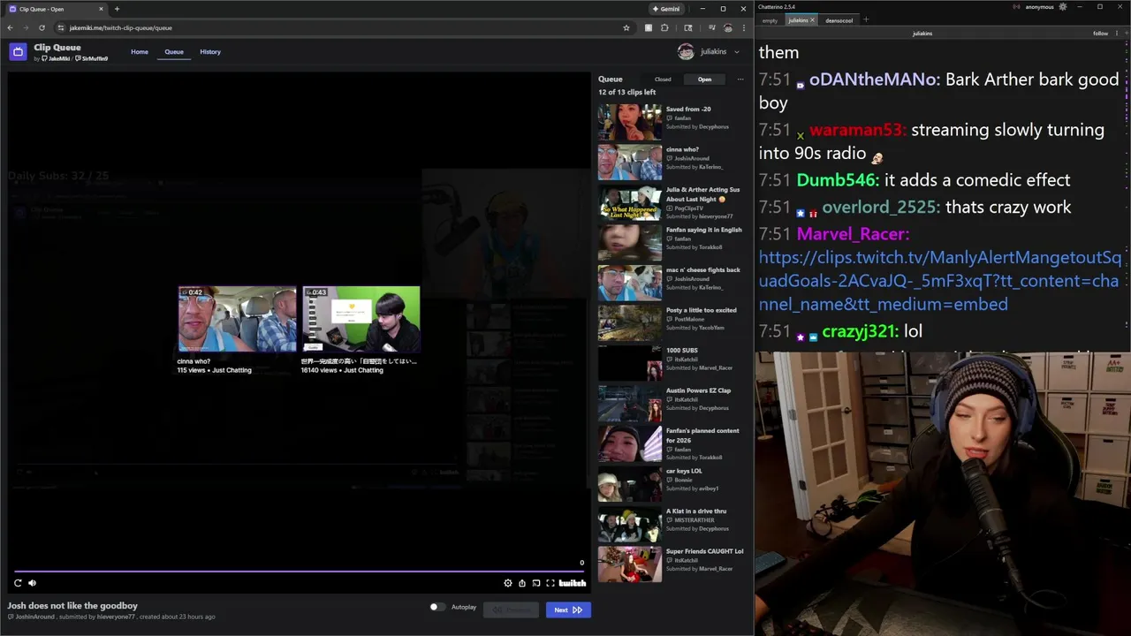This screenshot has width=1131, height=636.
Task: Select 'Austin Powers EZ Clap' clip
Action: pos(672,403)
